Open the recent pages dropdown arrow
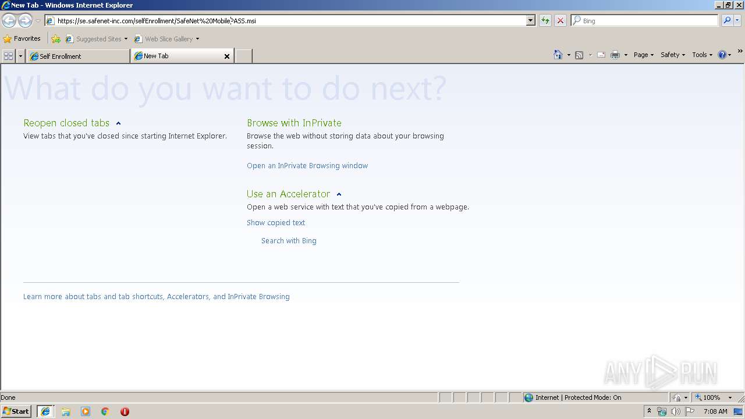This screenshot has width=745, height=419. pyautogui.click(x=38, y=21)
